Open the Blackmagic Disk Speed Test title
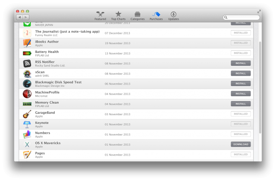This screenshot has width=276, height=181. (58, 82)
